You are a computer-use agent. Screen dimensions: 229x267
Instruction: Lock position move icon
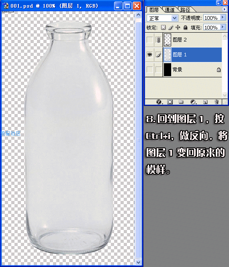coord(178,27)
